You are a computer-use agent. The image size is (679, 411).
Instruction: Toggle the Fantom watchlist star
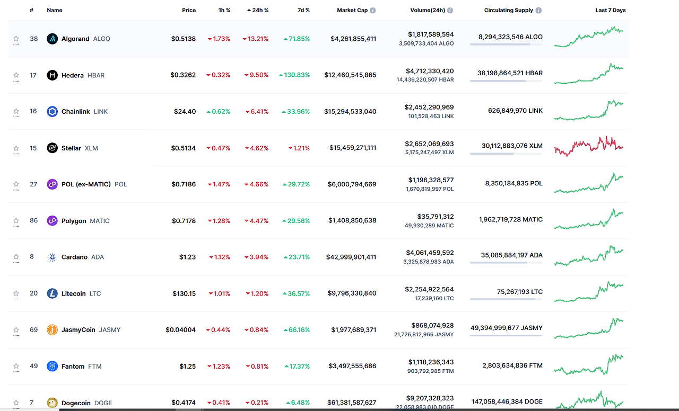click(16, 366)
